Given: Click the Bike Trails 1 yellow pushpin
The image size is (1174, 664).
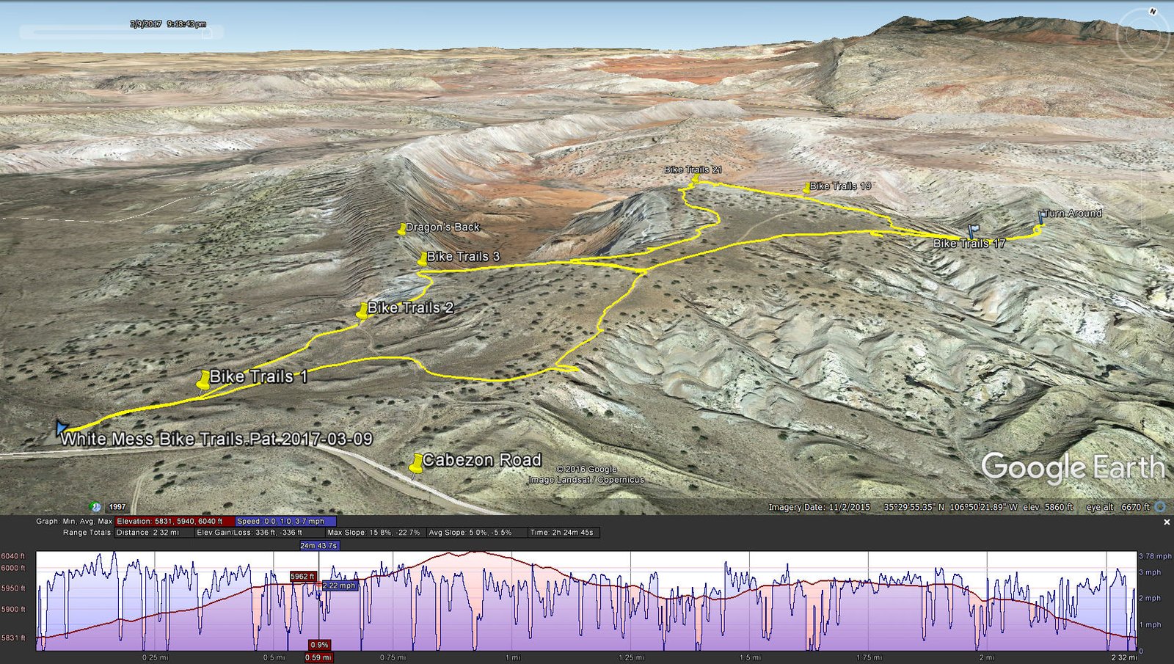Looking at the screenshot, I should (204, 380).
